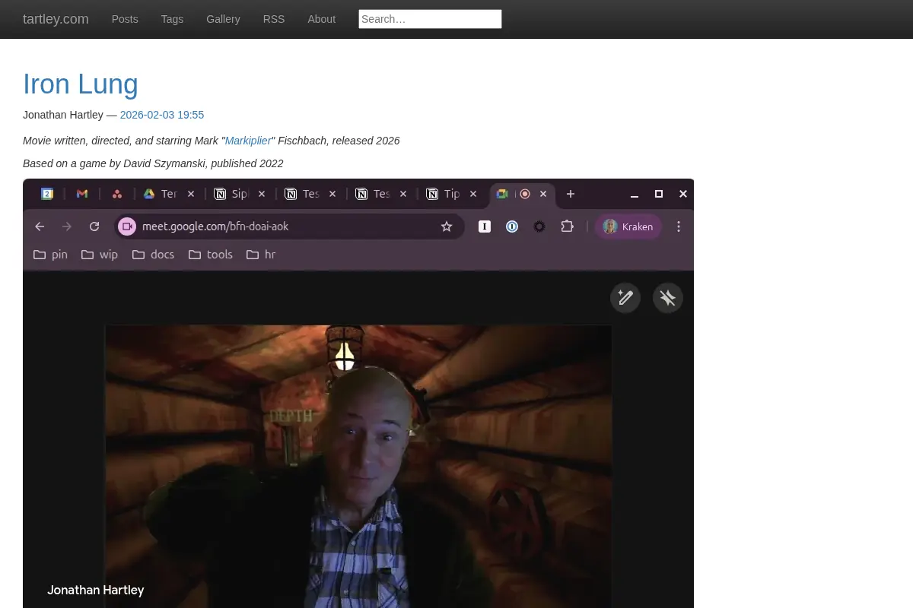Viewport: 913px width, 608px height.
Task: Open the 'tools' bookmarks folder
Action: (x=211, y=255)
